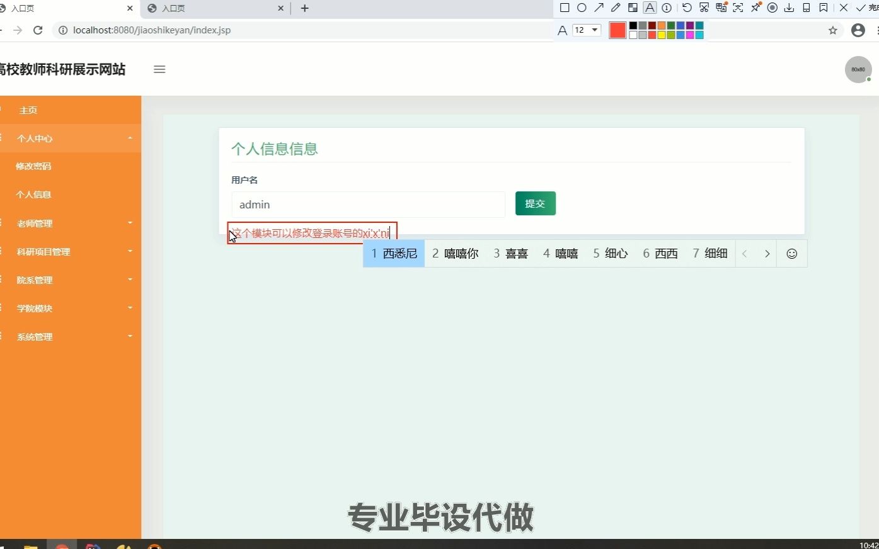Click the text recognition OCR icon

[x=738, y=8]
